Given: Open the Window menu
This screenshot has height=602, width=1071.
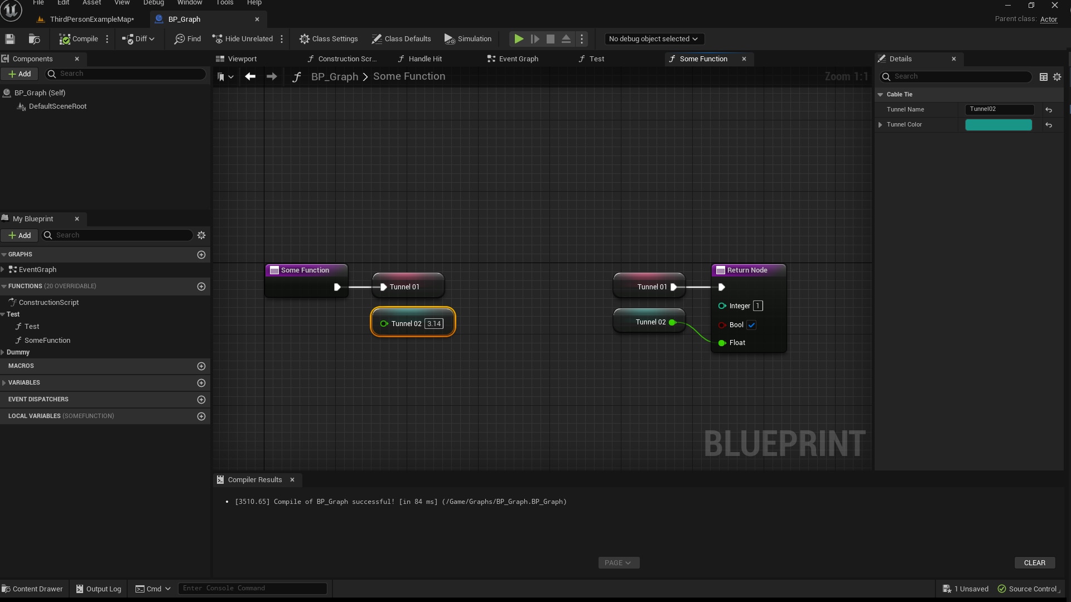Looking at the screenshot, I should point(190,3).
